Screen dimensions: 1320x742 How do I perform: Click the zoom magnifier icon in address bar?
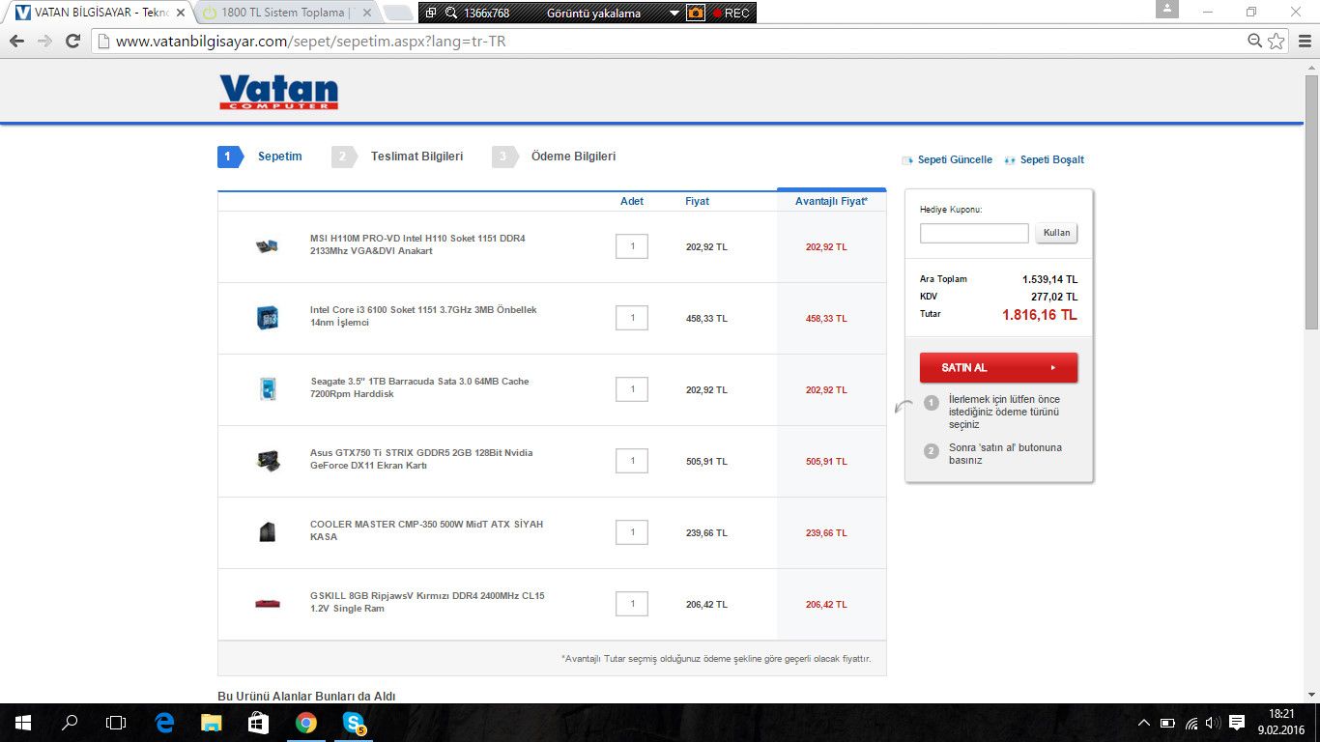(1255, 42)
